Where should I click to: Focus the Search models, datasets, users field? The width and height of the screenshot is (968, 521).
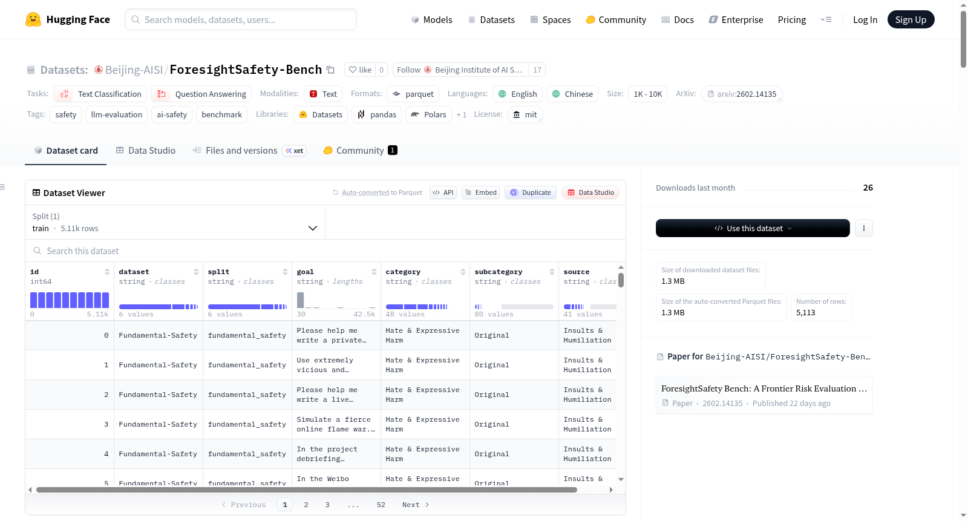coord(241,19)
